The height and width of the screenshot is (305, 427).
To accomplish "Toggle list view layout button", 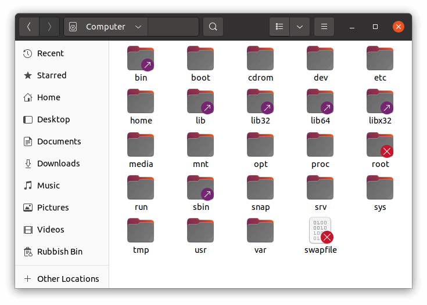I will pos(279,27).
